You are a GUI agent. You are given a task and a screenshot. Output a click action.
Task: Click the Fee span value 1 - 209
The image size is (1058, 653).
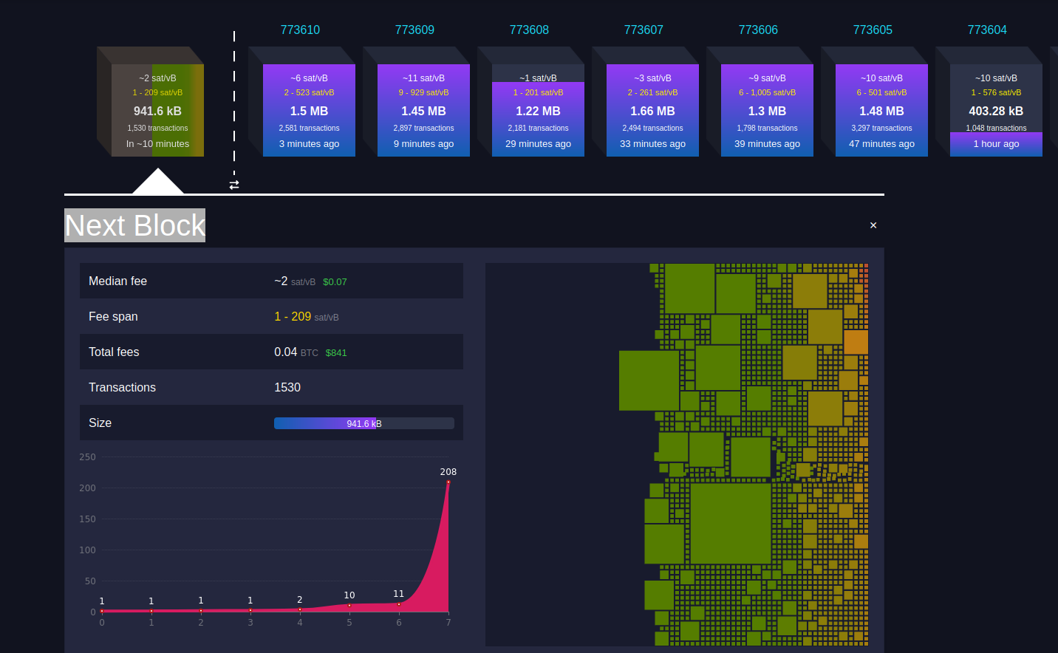(293, 316)
